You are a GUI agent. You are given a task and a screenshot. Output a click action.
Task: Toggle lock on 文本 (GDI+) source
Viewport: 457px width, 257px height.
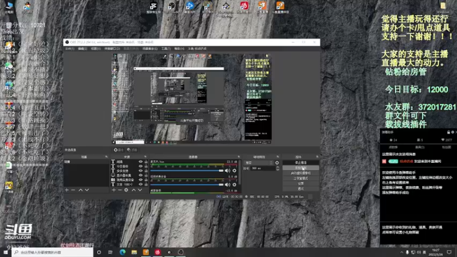tap(146, 184)
